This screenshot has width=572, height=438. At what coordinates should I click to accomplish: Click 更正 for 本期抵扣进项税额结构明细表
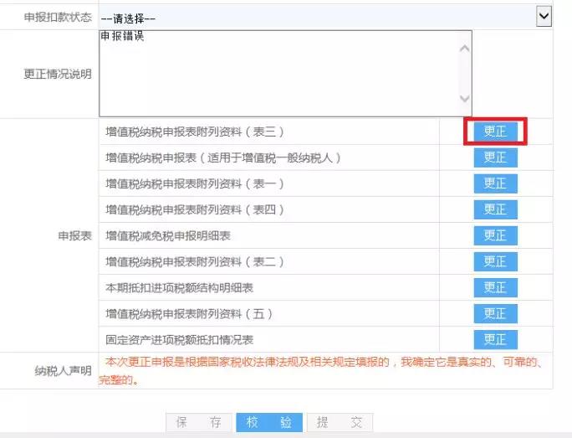[495, 287]
